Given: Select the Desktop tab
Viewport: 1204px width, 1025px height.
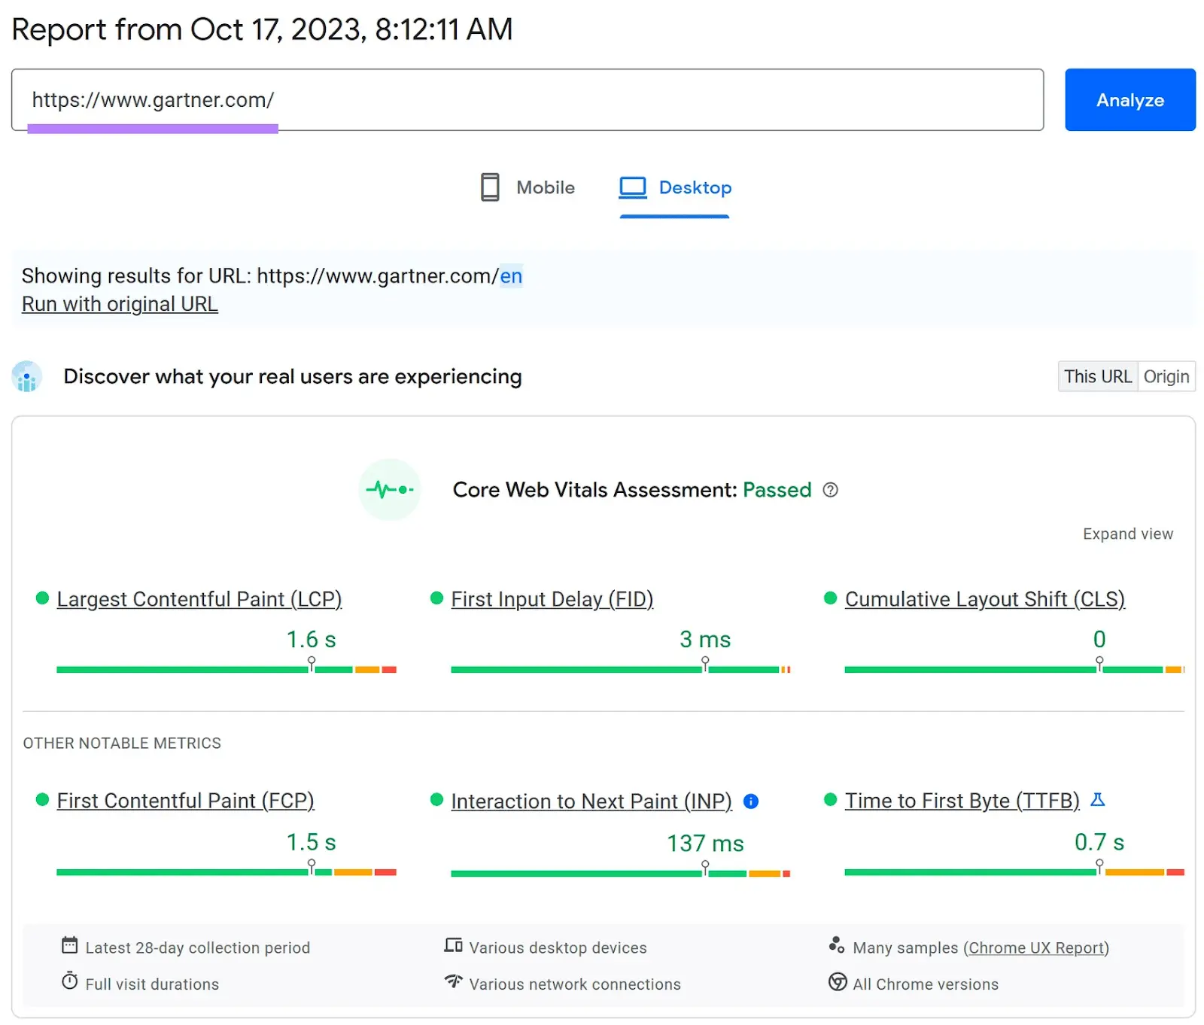Looking at the screenshot, I should point(673,188).
